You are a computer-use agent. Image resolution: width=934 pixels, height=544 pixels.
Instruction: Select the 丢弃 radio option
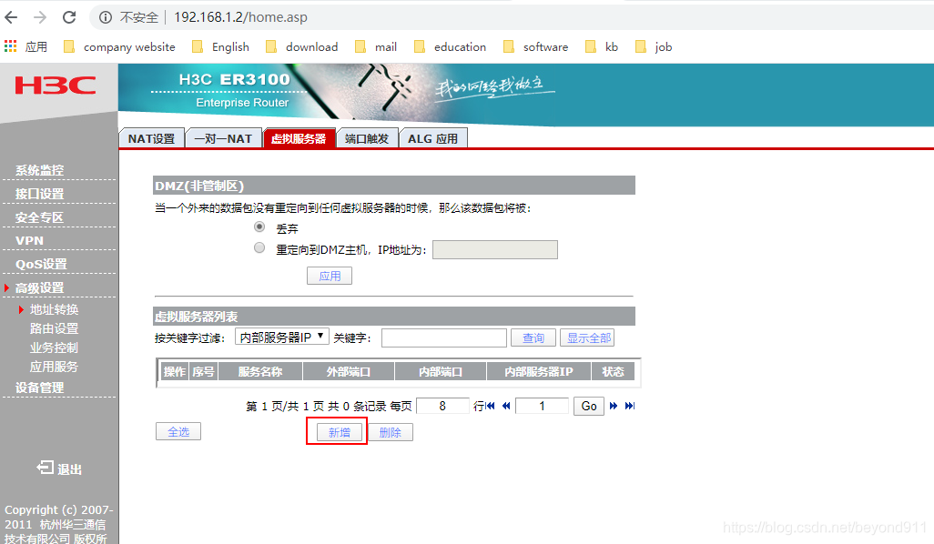[259, 227]
